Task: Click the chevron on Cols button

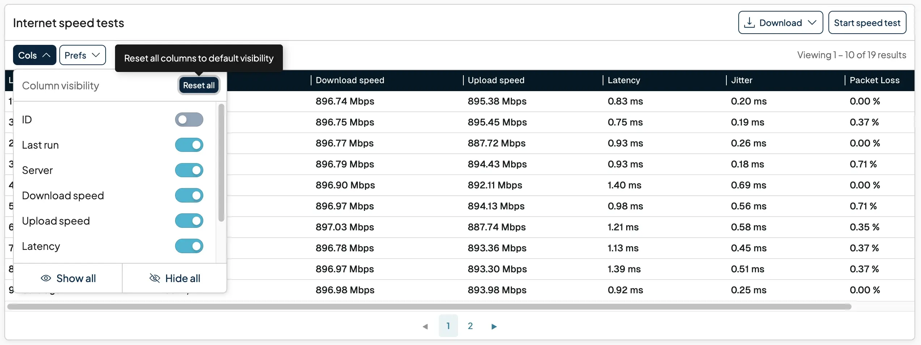Action: (x=46, y=55)
